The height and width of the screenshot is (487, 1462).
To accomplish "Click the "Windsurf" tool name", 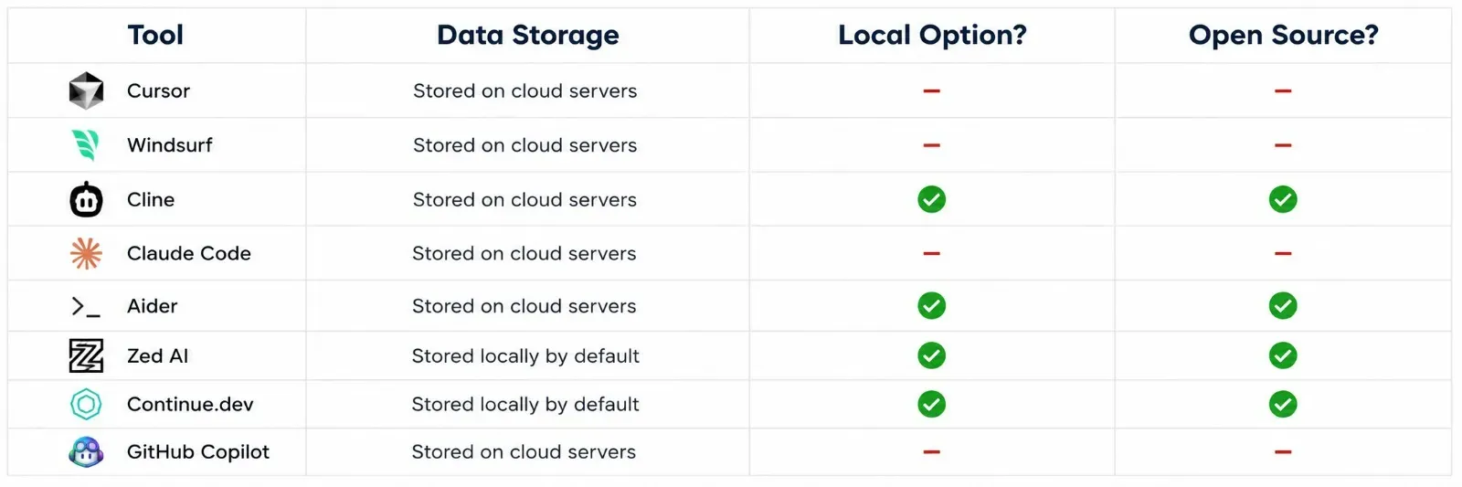I will 169,144.
